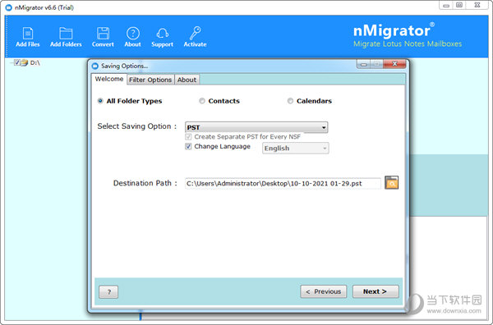This screenshot has width=493, height=325.
Task: Switch to the Filter Options tab
Action: point(150,80)
